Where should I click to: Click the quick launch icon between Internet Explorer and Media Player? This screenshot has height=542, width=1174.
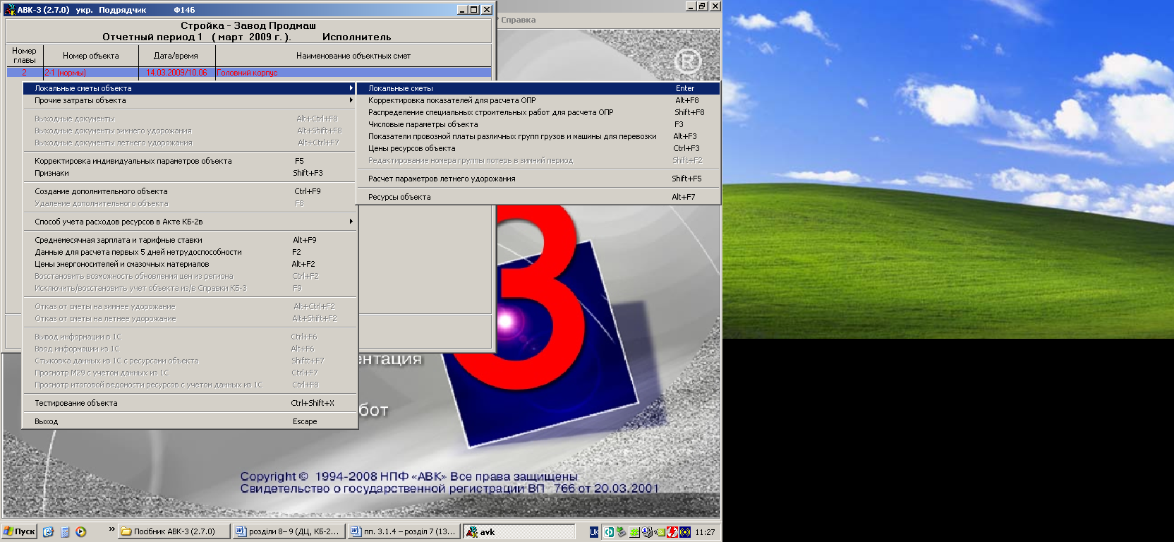point(65,532)
